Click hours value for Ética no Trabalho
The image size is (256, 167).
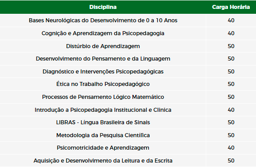point(231,84)
